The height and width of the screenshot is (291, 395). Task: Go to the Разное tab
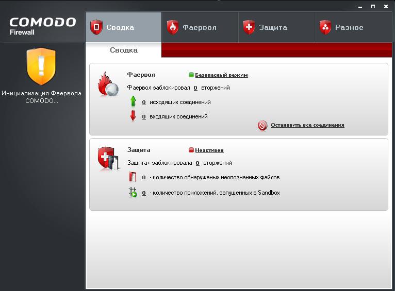coord(353,27)
